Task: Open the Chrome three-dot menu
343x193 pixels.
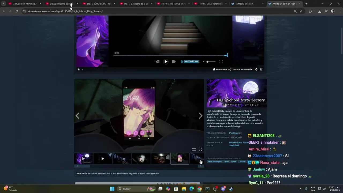Action: click(x=339, y=11)
